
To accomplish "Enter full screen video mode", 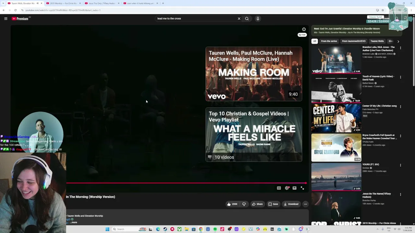I will point(302,188).
